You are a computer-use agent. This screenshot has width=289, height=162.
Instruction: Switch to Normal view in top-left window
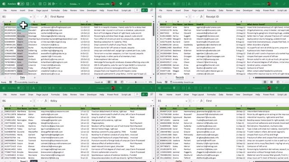pos(109,82)
